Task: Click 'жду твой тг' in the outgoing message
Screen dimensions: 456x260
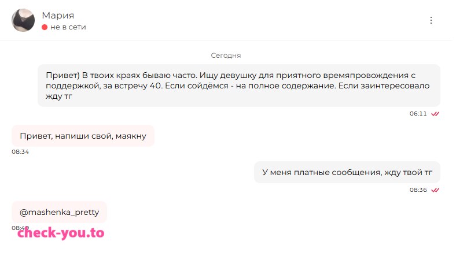Action: coord(409,173)
